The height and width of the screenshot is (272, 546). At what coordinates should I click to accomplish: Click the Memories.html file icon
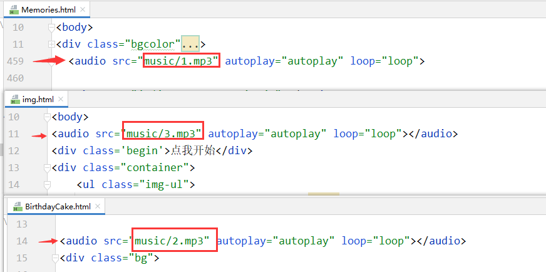[x=14, y=10]
